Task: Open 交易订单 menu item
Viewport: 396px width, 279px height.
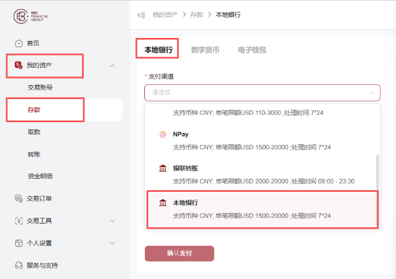Action: pos(39,199)
